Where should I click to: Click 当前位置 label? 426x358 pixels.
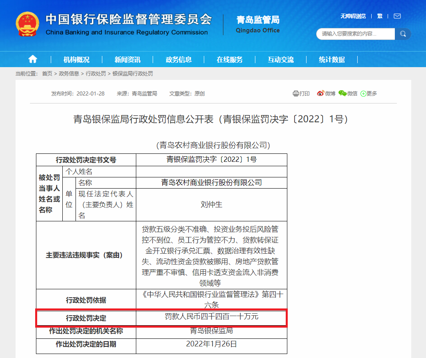coord(26,74)
